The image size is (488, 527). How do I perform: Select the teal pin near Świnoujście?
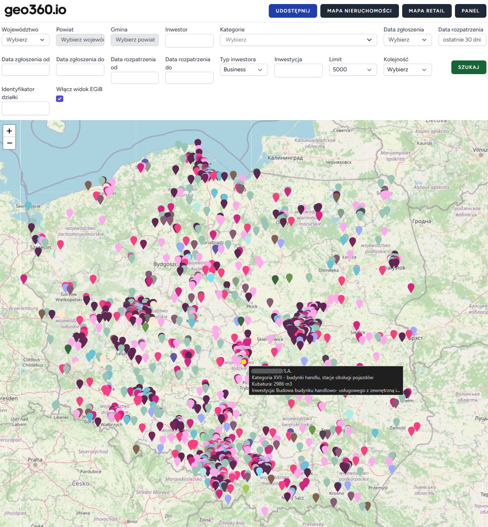pyautogui.click(x=28, y=206)
